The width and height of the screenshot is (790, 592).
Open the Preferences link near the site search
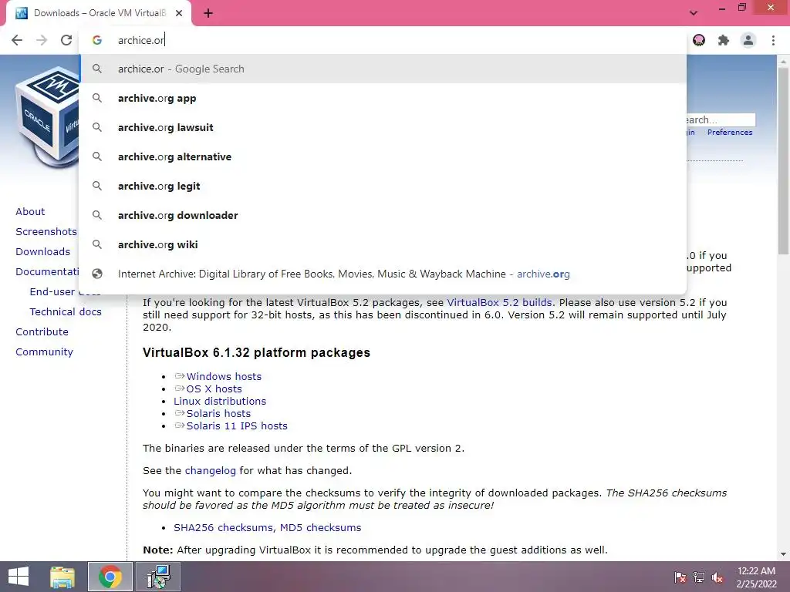point(730,133)
